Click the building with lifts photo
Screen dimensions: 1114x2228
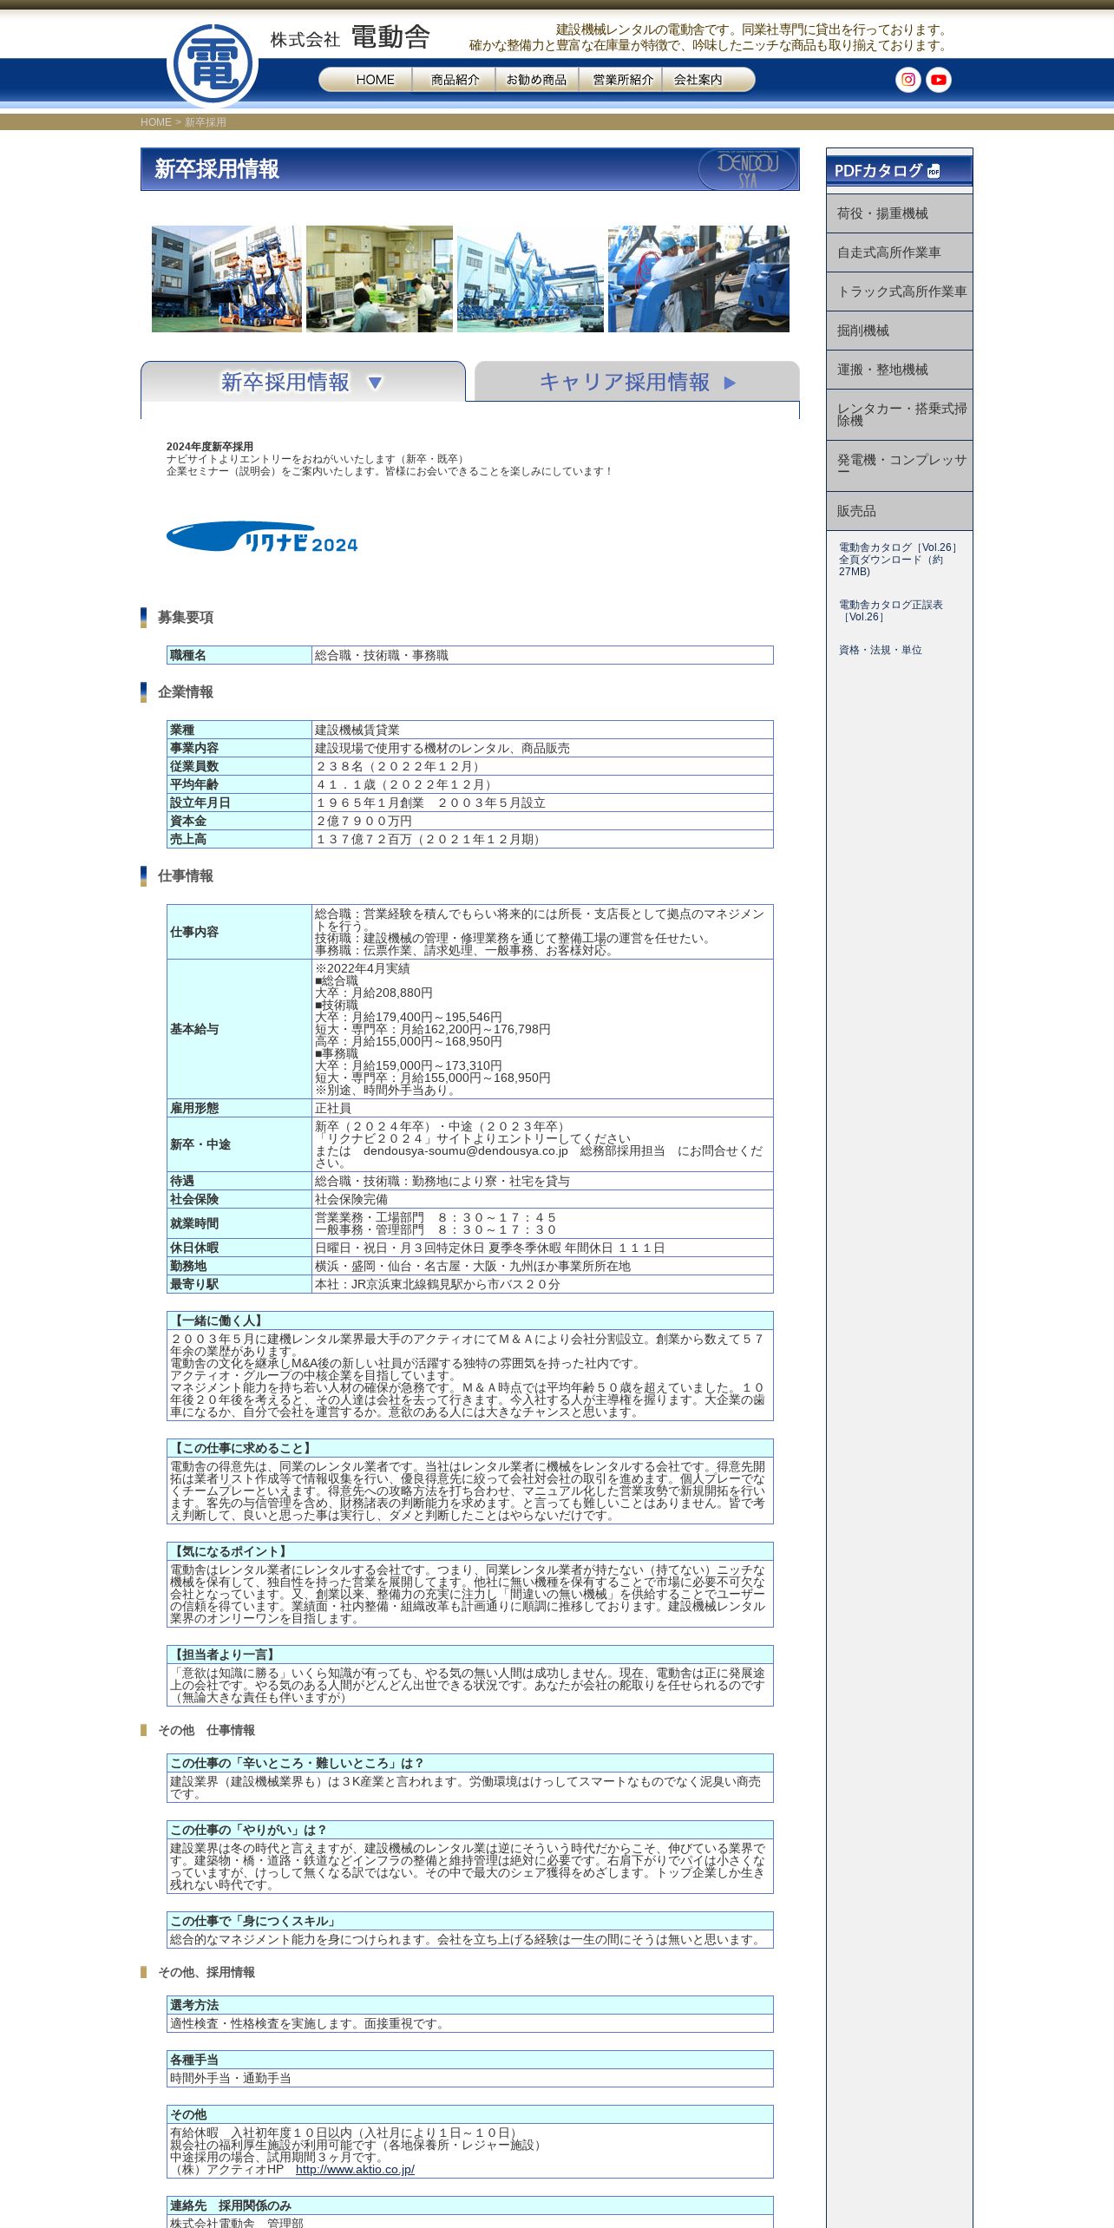pyautogui.click(x=226, y=279)
